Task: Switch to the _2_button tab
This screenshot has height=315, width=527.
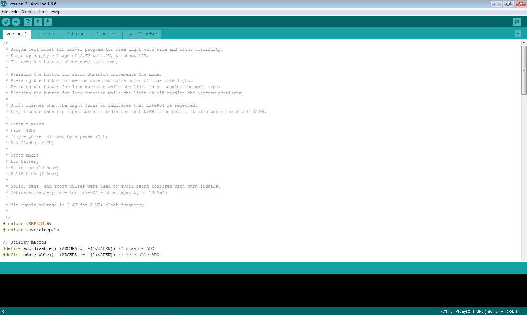Action: tap(75, 34)
